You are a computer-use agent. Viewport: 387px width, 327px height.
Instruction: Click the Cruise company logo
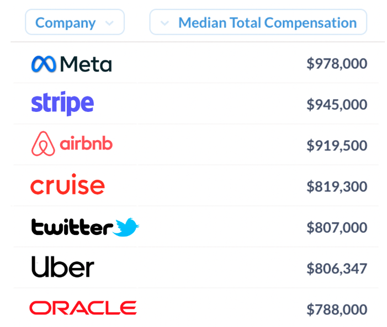pos(67,184)
